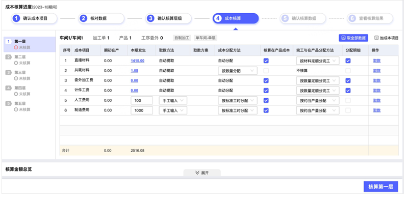Image resolution: width=408 pixels, height=198 pixels.
Task: Click 取数 link for 计件工资
Action: [377, 91]
